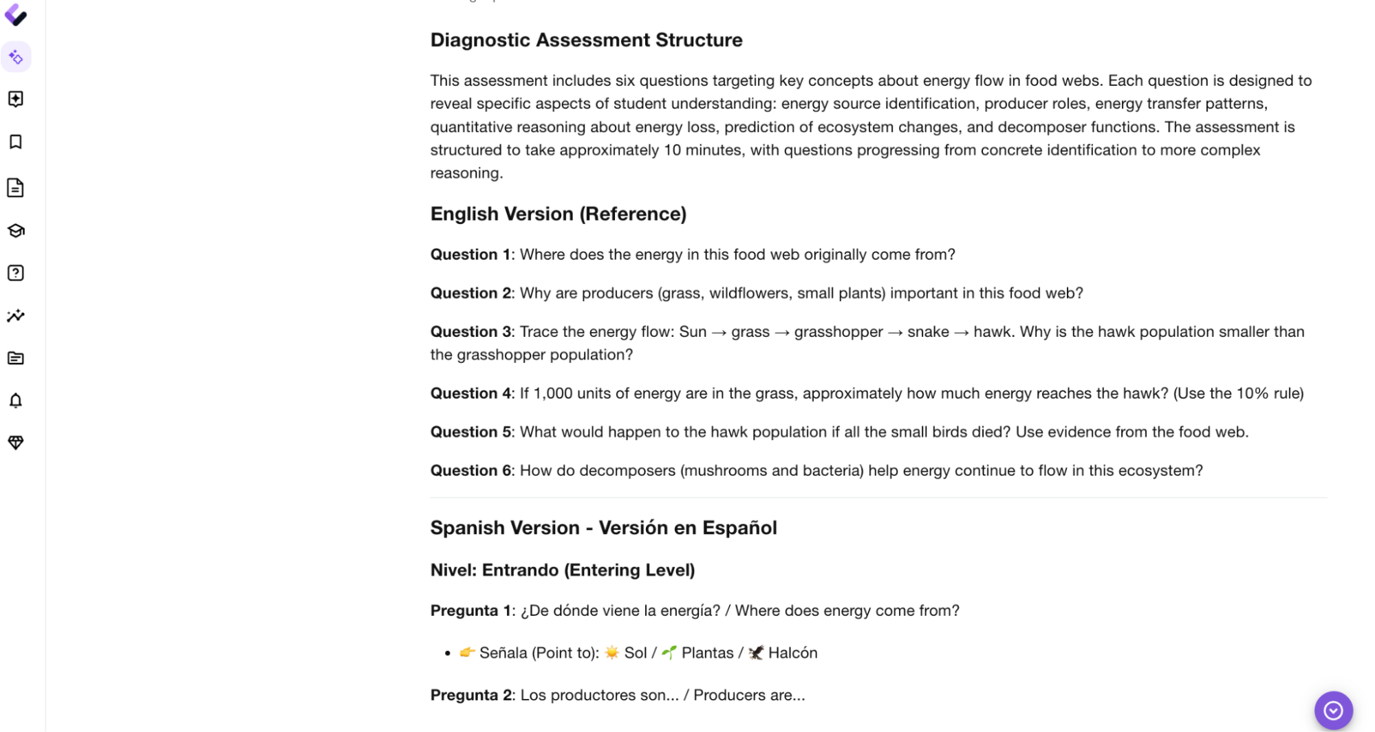Click the Señala (Point to) bullet line
1375x732 pixels.
pyautogui.click(x=638, y=652)
